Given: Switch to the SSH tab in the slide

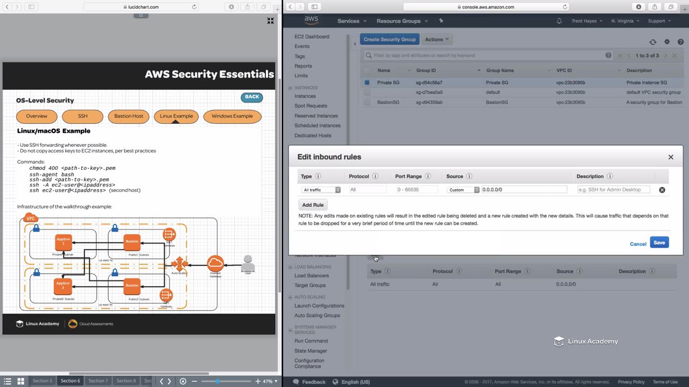Looking at the screenshot, I should coord(82,116).
